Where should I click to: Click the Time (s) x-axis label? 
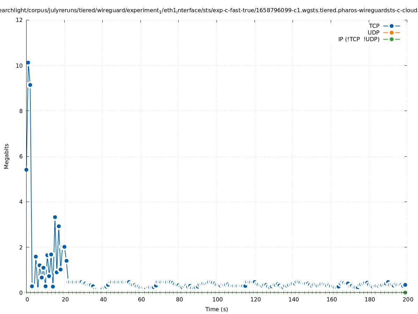(217, 309)
